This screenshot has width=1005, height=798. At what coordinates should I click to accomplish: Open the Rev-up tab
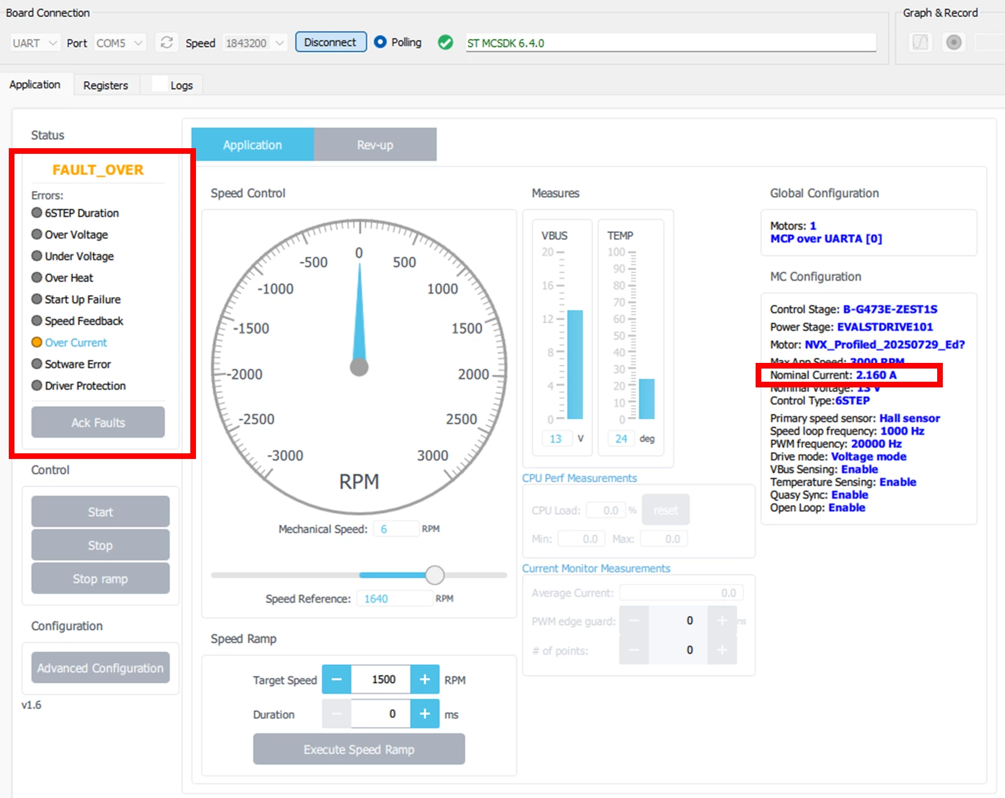click(375, 145)
